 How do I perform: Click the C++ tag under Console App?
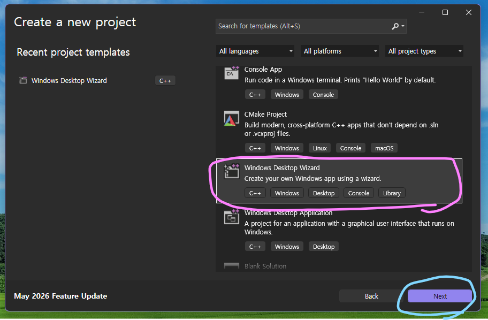(x=255, y=95)
